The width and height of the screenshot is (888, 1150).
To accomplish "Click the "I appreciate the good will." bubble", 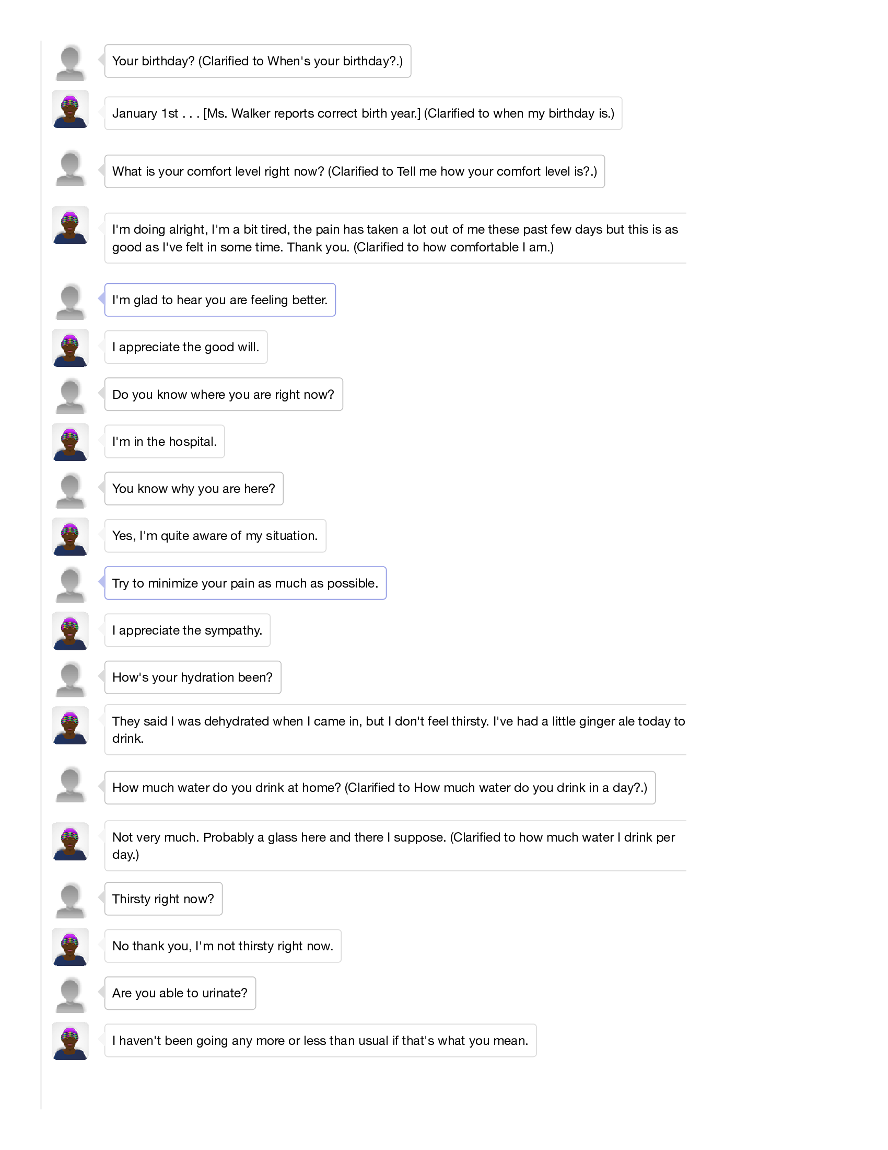I will tap(186, 347).
